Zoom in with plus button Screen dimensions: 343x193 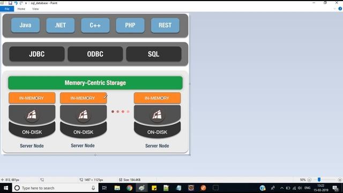(x=340, y=180)
